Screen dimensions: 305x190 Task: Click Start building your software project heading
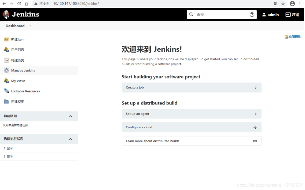pyautogui.click(x=161, y=77)
